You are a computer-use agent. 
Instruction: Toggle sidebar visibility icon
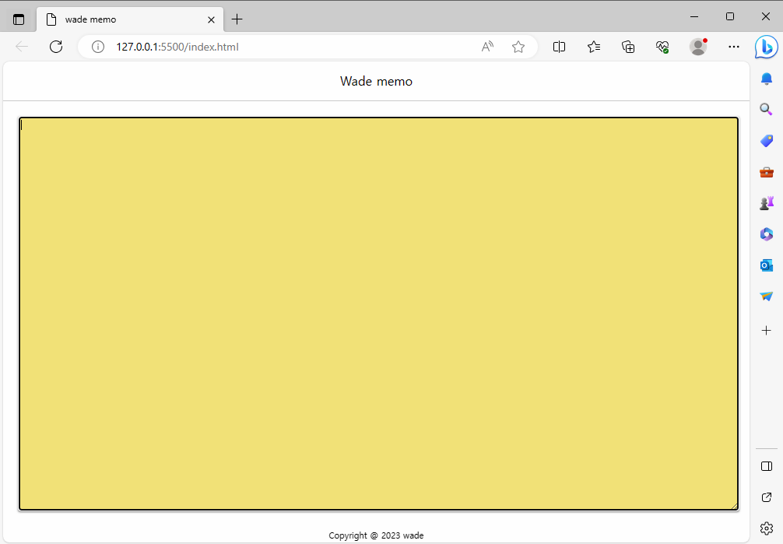click(767, 466)
